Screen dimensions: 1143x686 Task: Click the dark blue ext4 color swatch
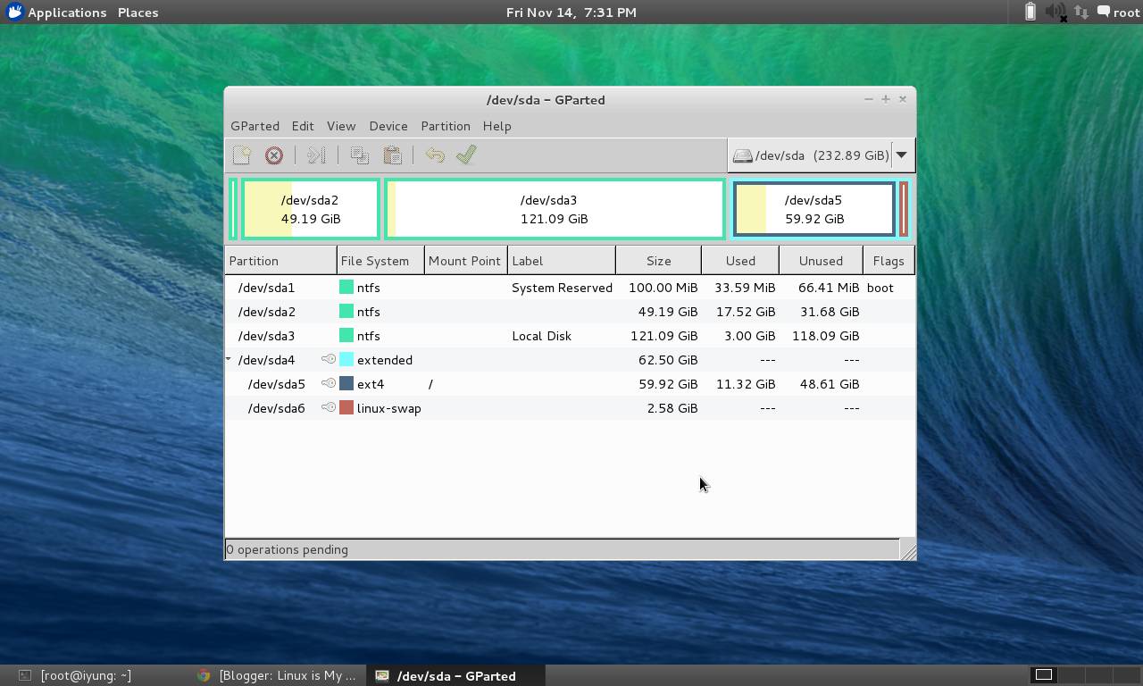[346, 384]
